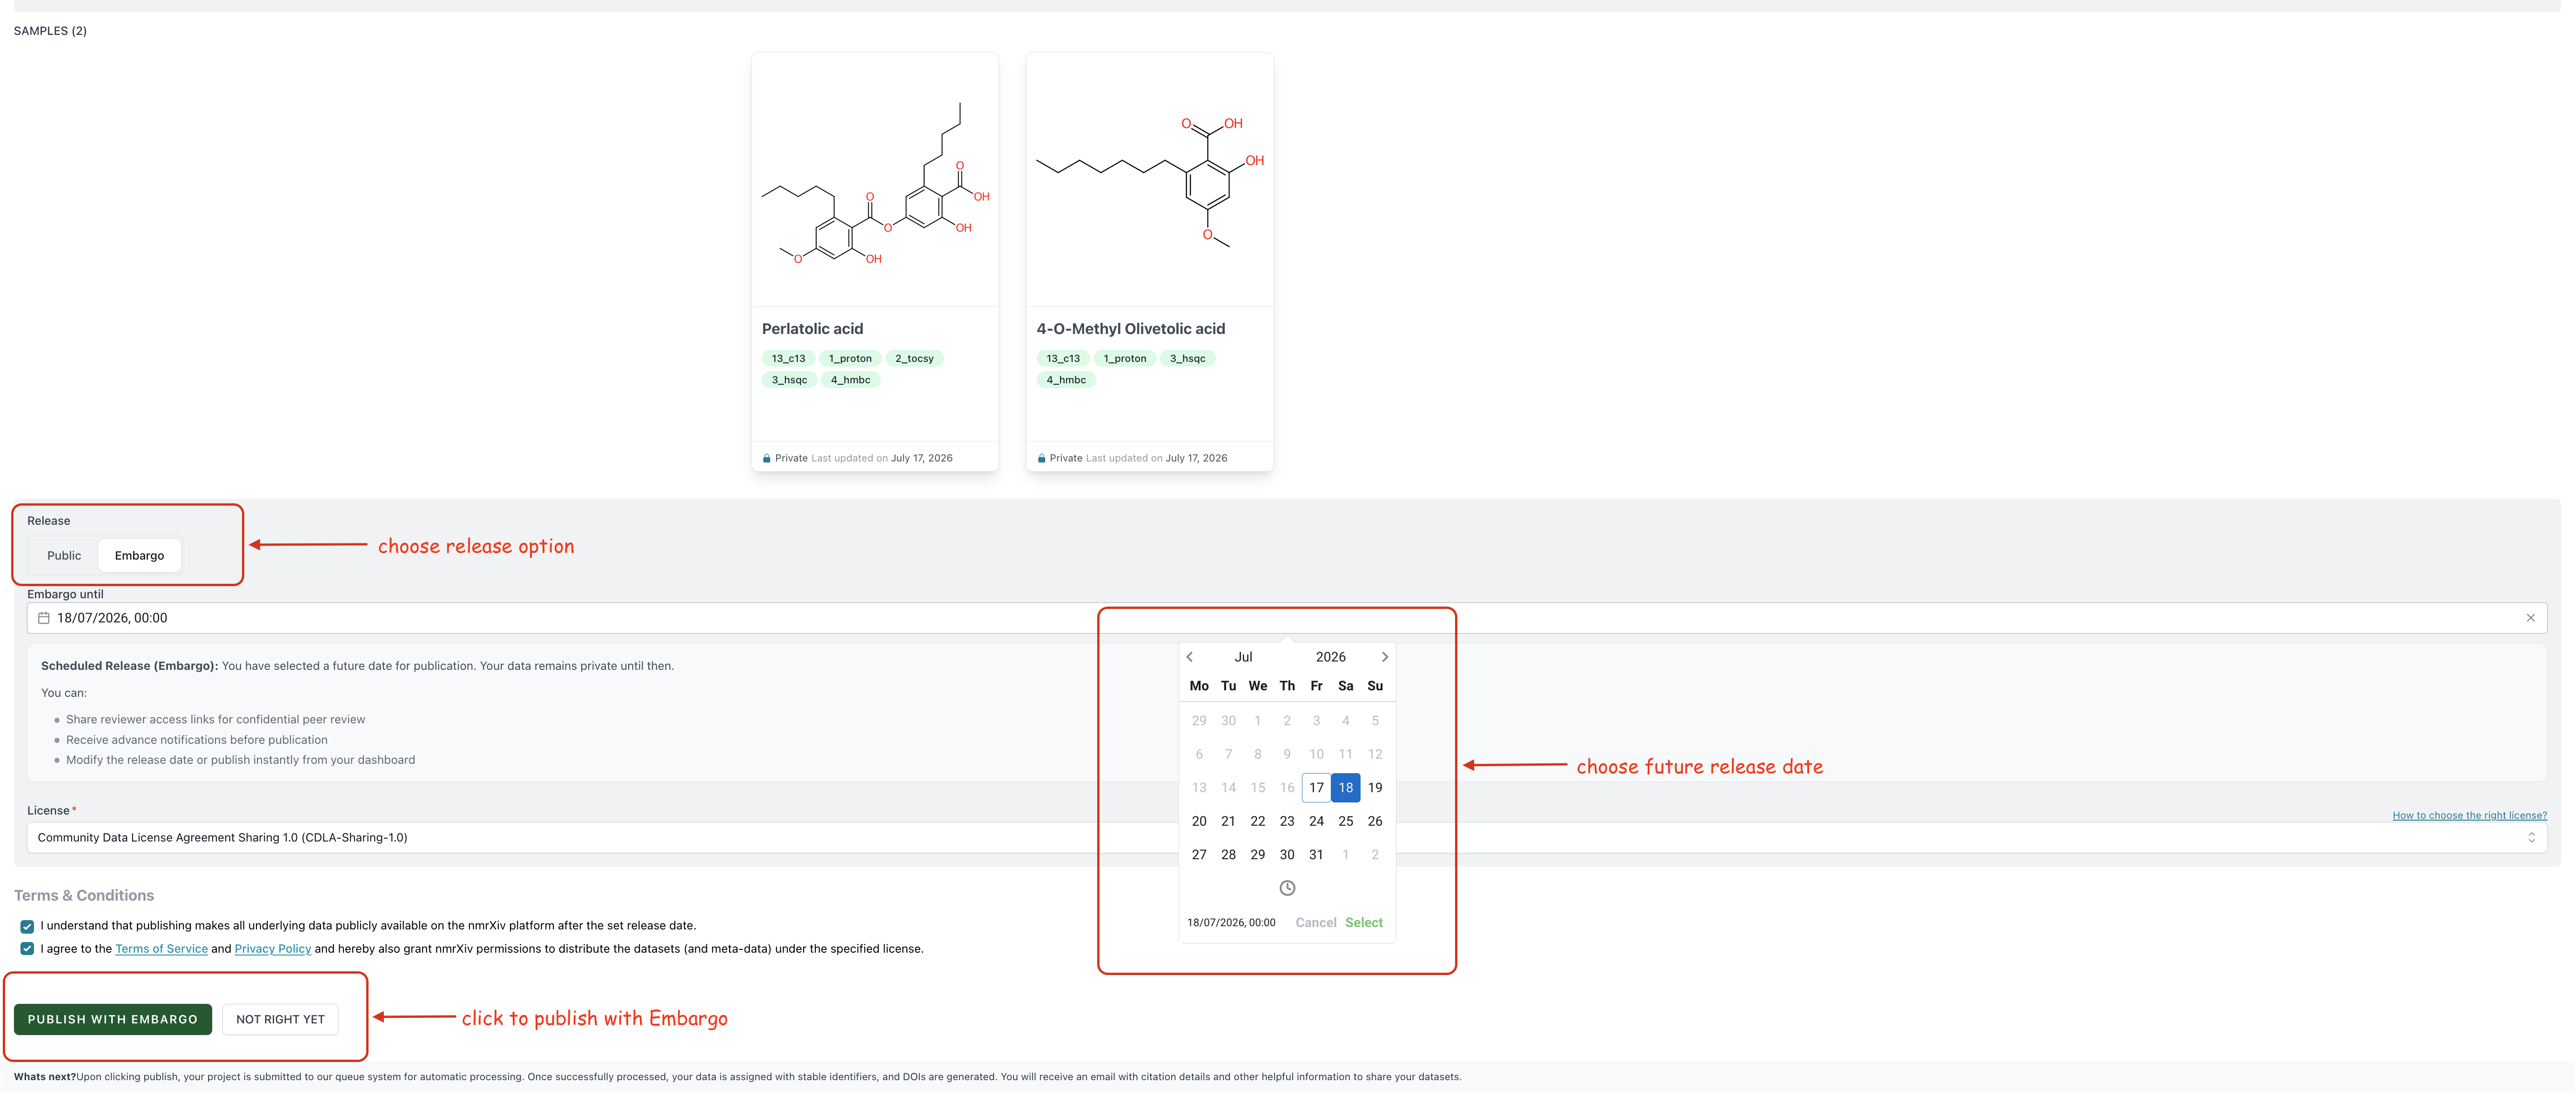The image size is (2576, 1109).
Task: Click the Terms & Conditions heading
Action: point(84,896)
